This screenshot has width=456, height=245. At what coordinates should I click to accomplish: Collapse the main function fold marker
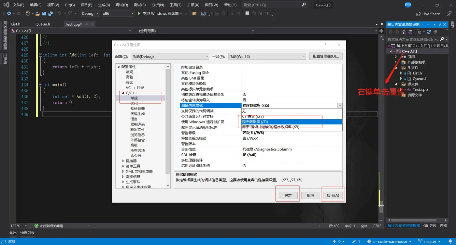point(40,85)
